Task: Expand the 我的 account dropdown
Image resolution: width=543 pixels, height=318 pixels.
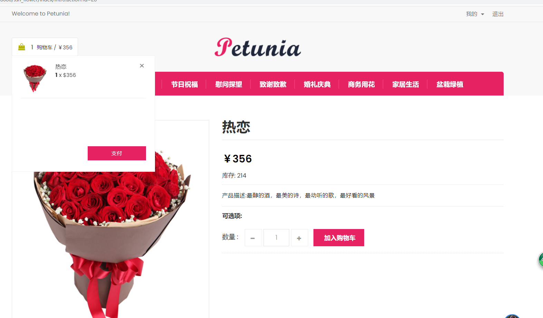Action: (x=475, y=14)
